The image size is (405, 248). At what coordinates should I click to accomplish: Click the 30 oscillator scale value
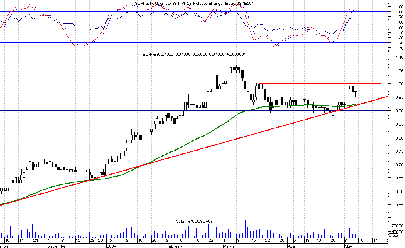click(x=401, y=38)
